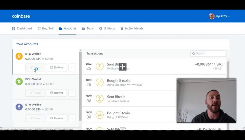
Task: Open the Invite Friends page
Action: click(132, 29)
